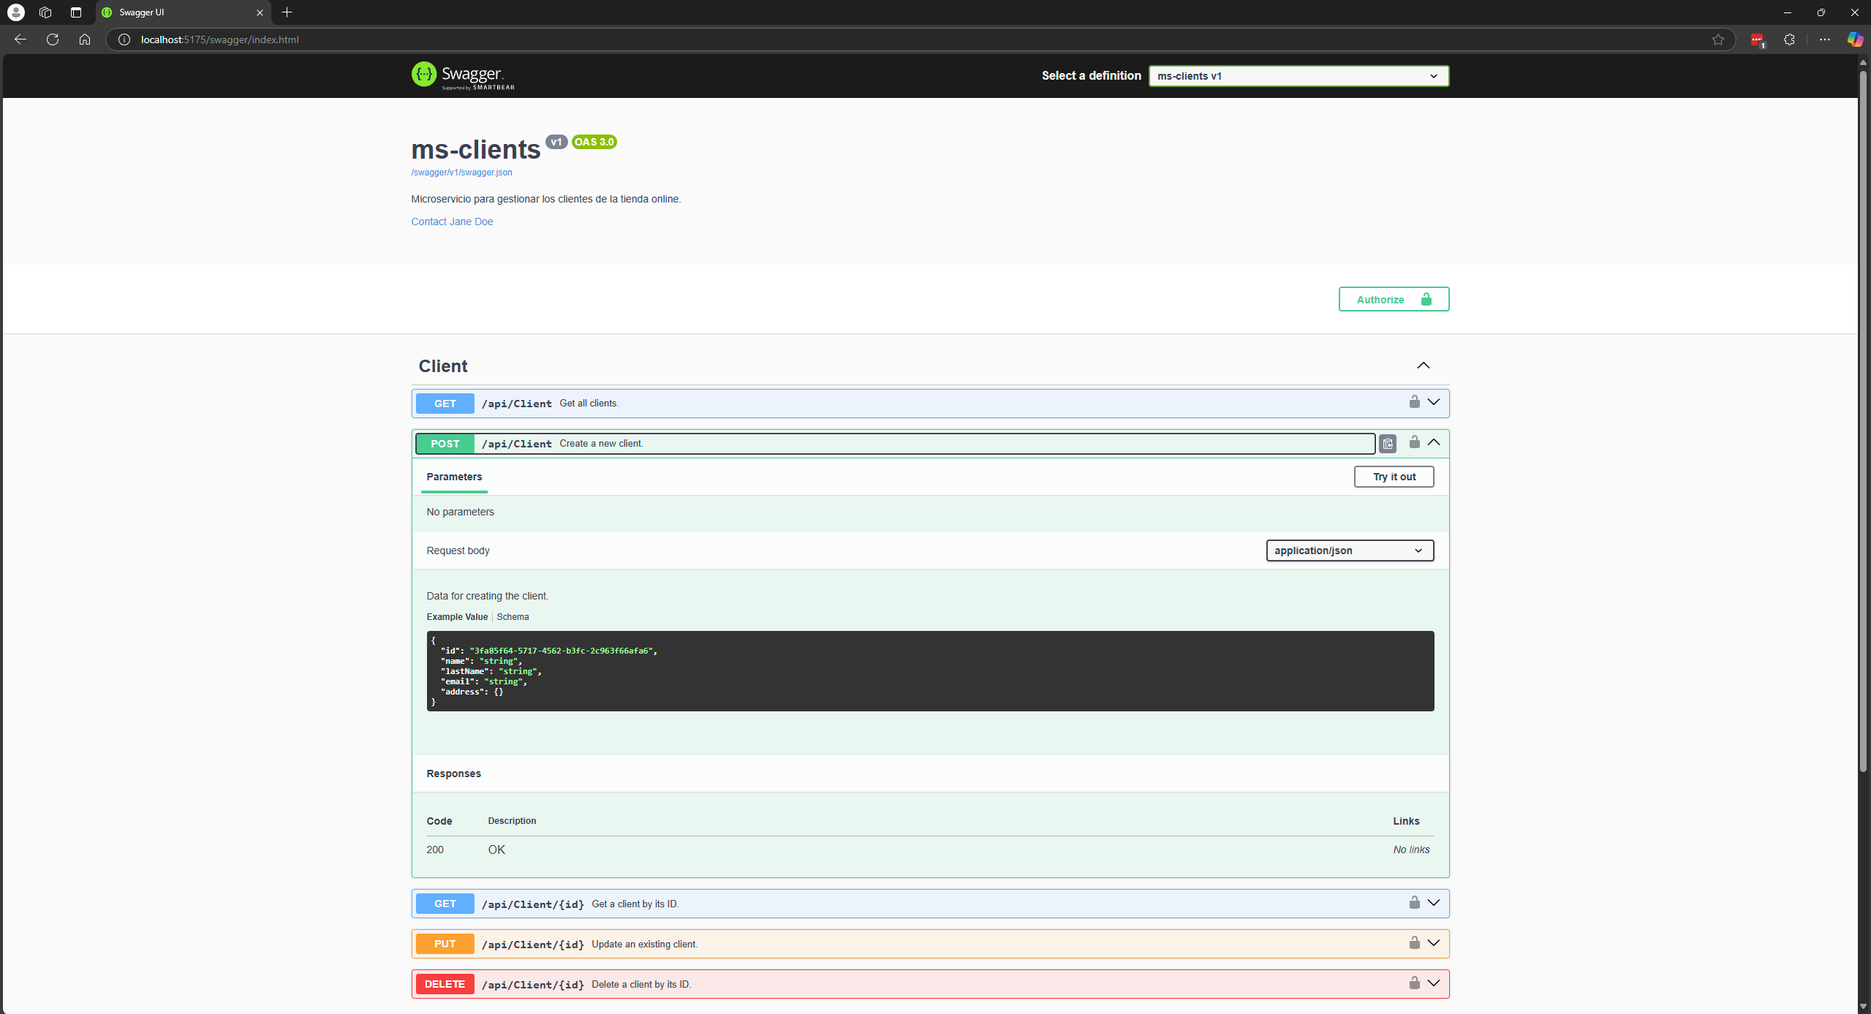Click 'Data for creating the client.' text
This screenshot has height=1014, width=1871.
coord(487,596)
